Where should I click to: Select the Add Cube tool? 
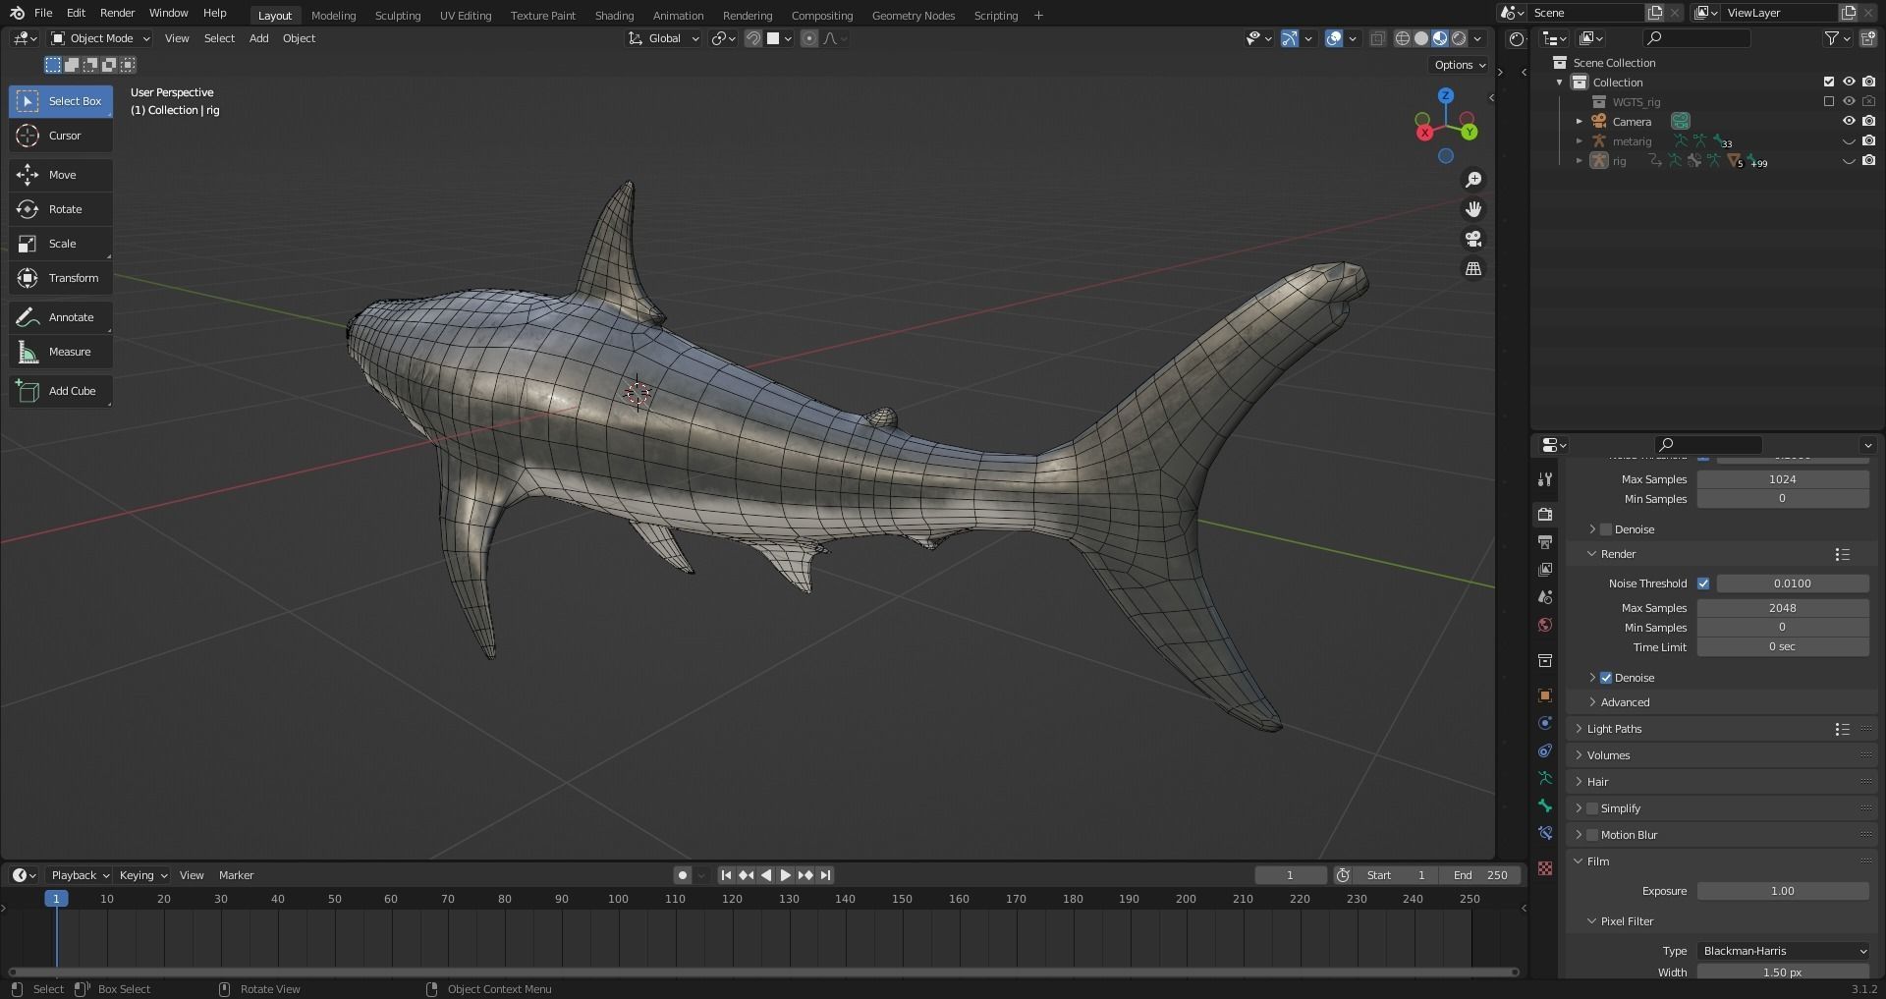pos(61,391)
